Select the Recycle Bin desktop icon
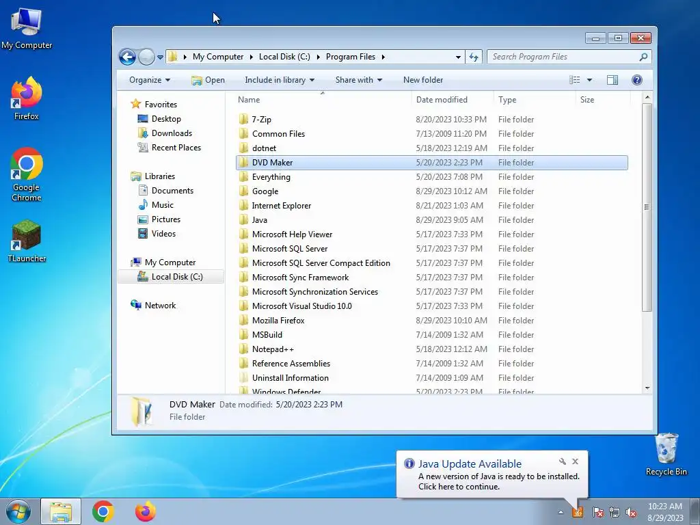 coord(666,455)
